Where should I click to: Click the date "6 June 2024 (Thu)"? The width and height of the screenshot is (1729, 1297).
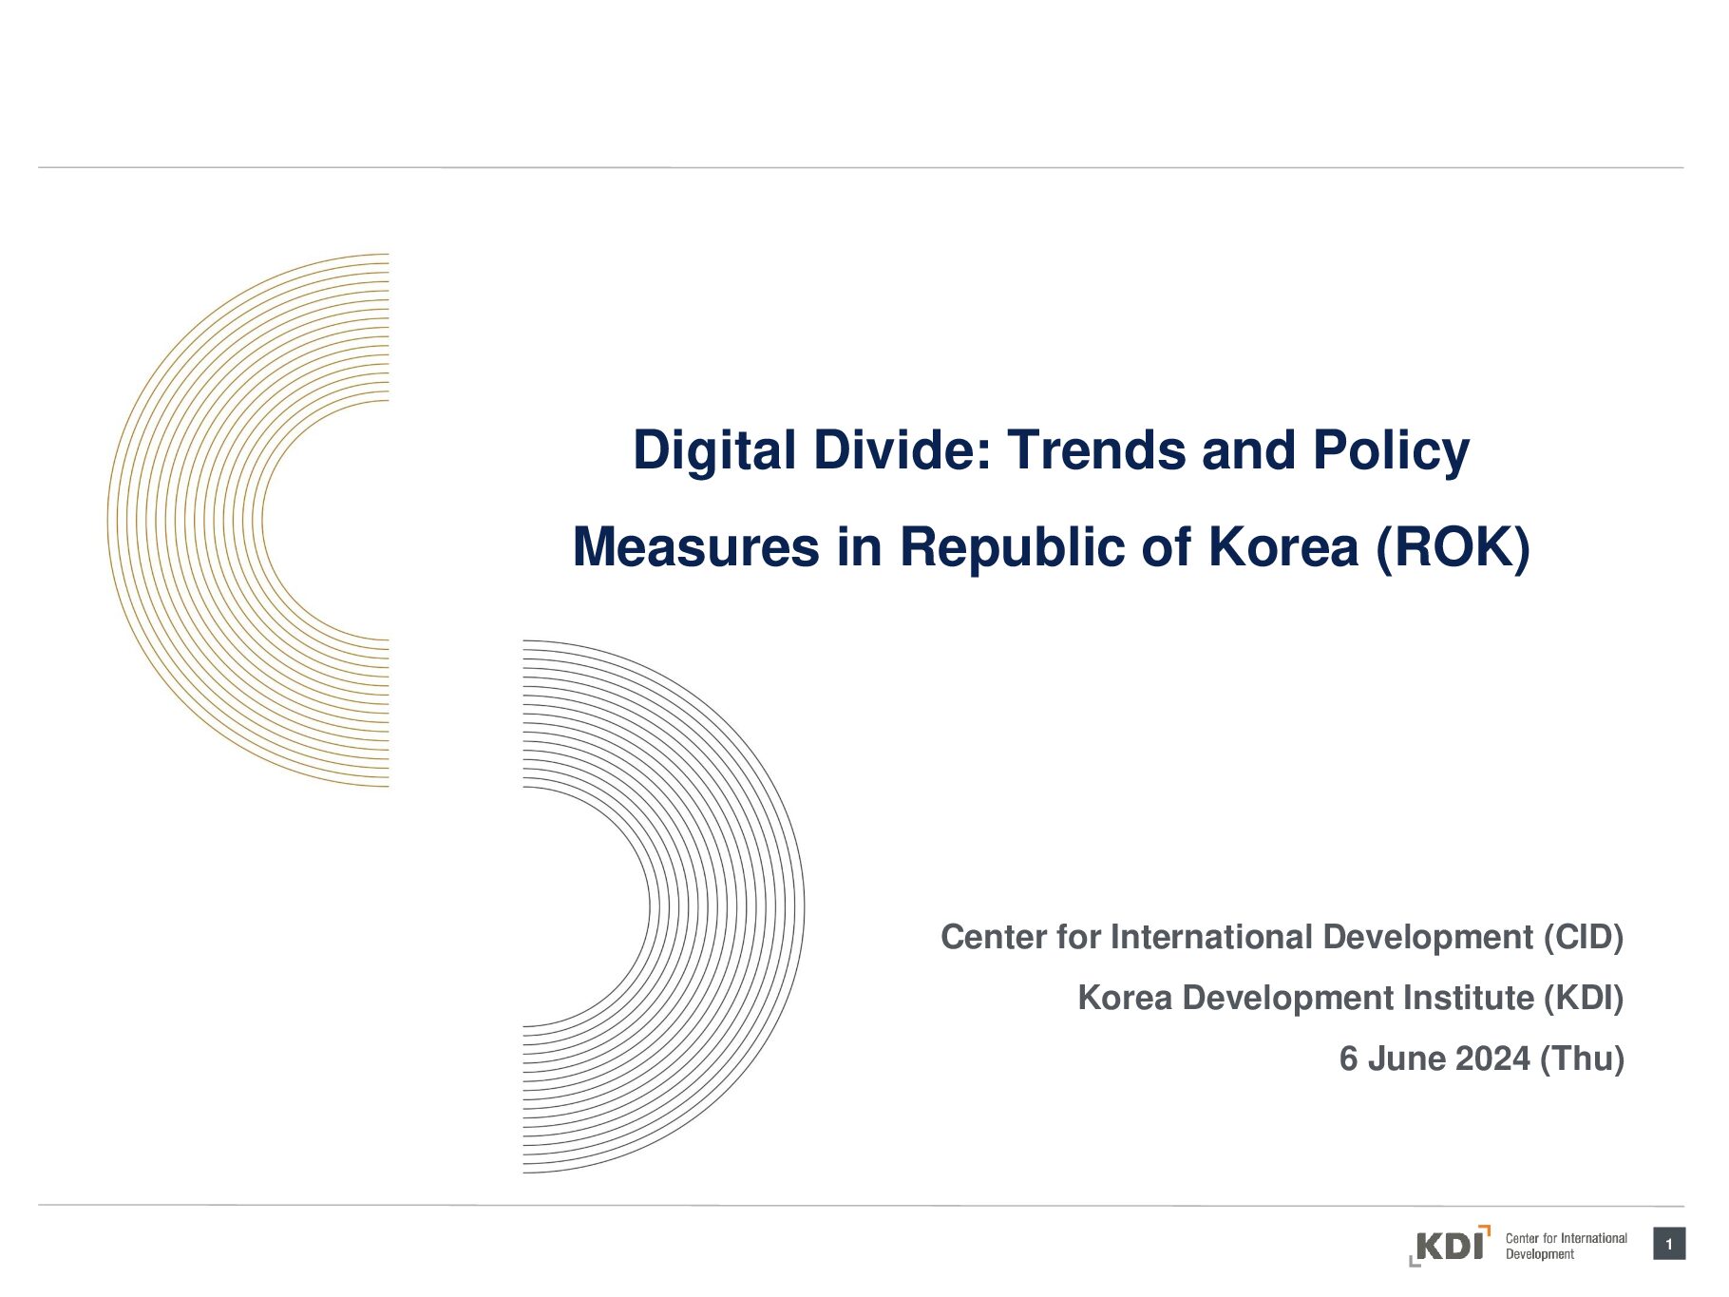[x=1481, y=1059]
